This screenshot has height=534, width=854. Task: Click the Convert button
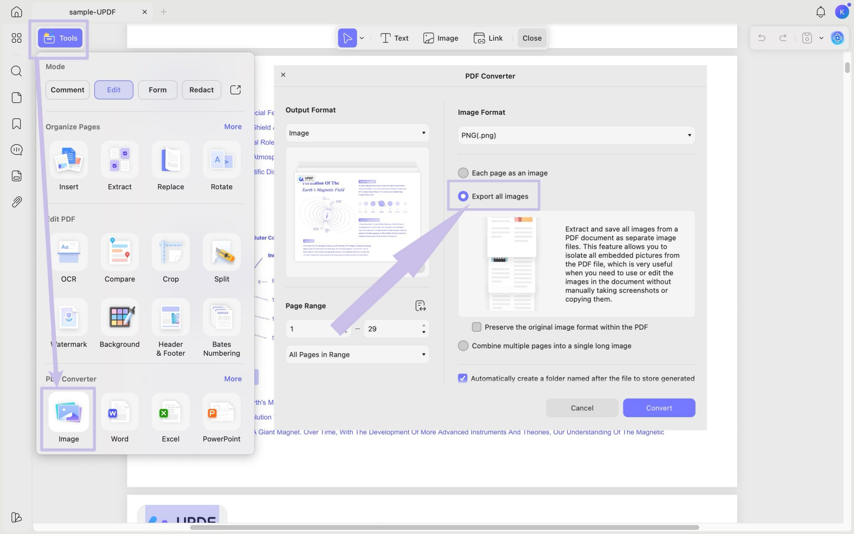(x=659, y=408)
